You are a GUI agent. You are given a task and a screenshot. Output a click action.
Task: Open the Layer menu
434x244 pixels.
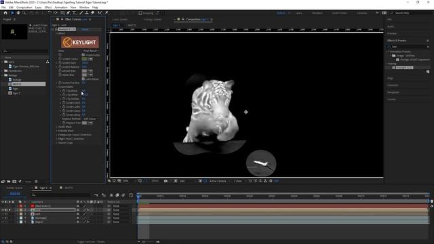39,7
